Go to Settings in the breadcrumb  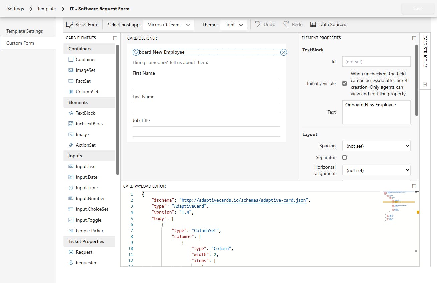click(x=16, y=9)
